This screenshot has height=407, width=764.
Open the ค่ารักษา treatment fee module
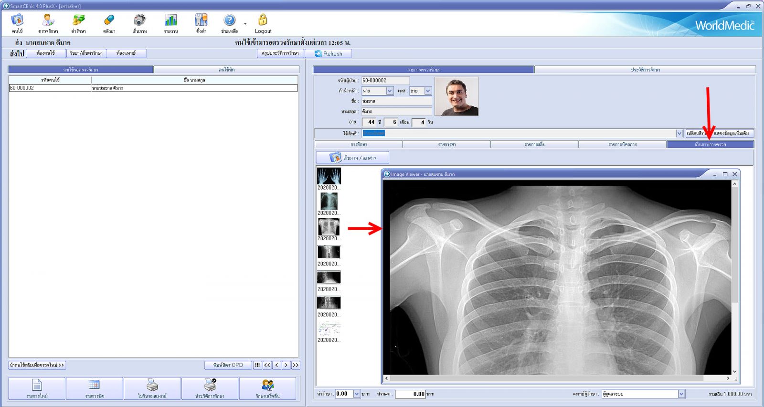pos(78,23)
